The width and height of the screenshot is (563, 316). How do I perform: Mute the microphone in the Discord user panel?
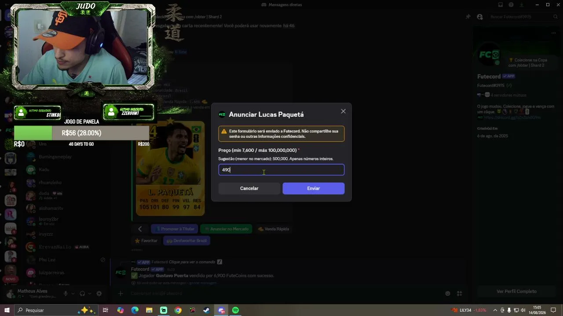[x=66, y=294]
